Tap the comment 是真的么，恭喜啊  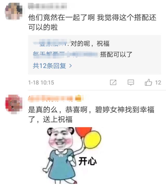pyautogui.click(x=58, y=110)
